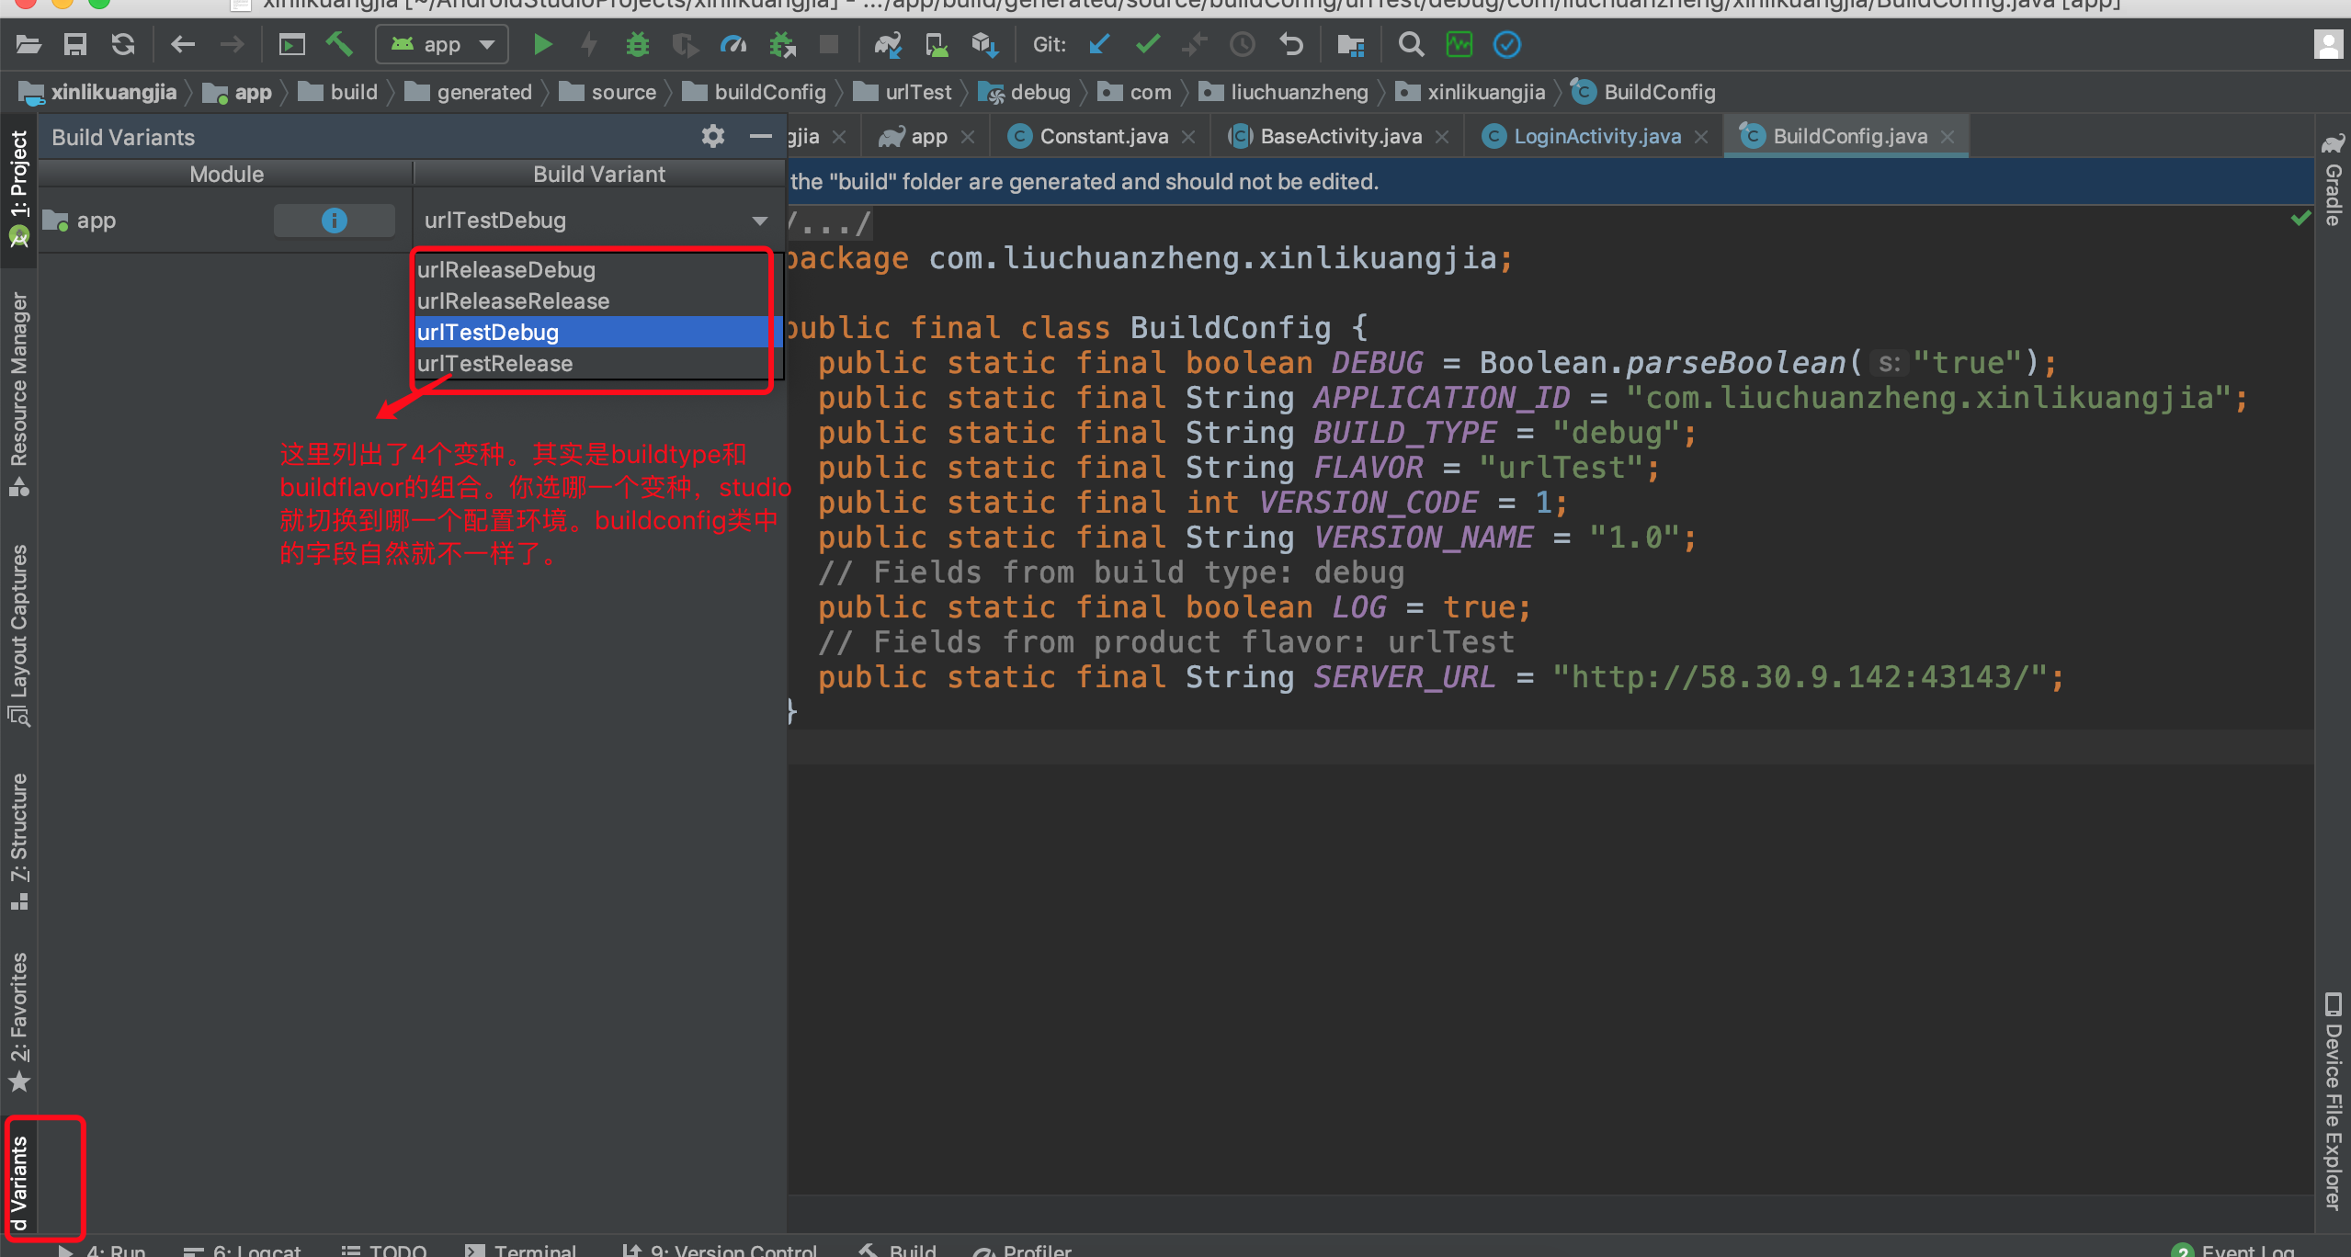Toggle the Gradle side panel
Image resolution: width=2351 pixels, height=1257 pixels.
click(x=2333, y=184)
